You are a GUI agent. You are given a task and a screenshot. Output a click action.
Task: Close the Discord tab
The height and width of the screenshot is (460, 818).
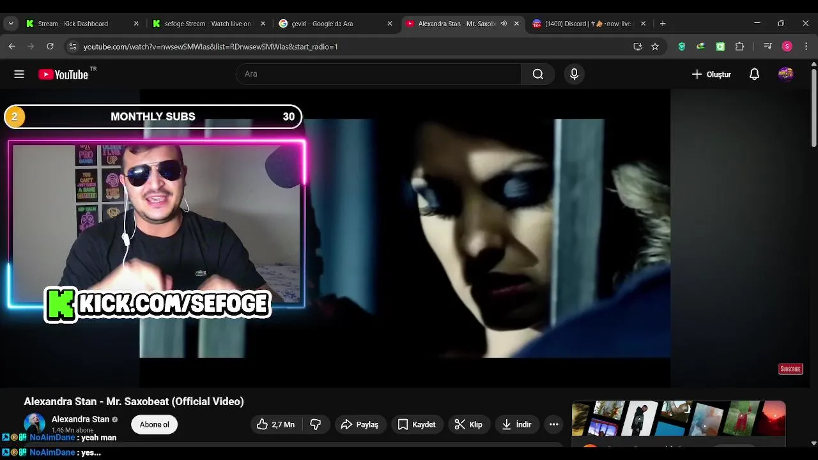pyautogui.click(x=643, y=24)
